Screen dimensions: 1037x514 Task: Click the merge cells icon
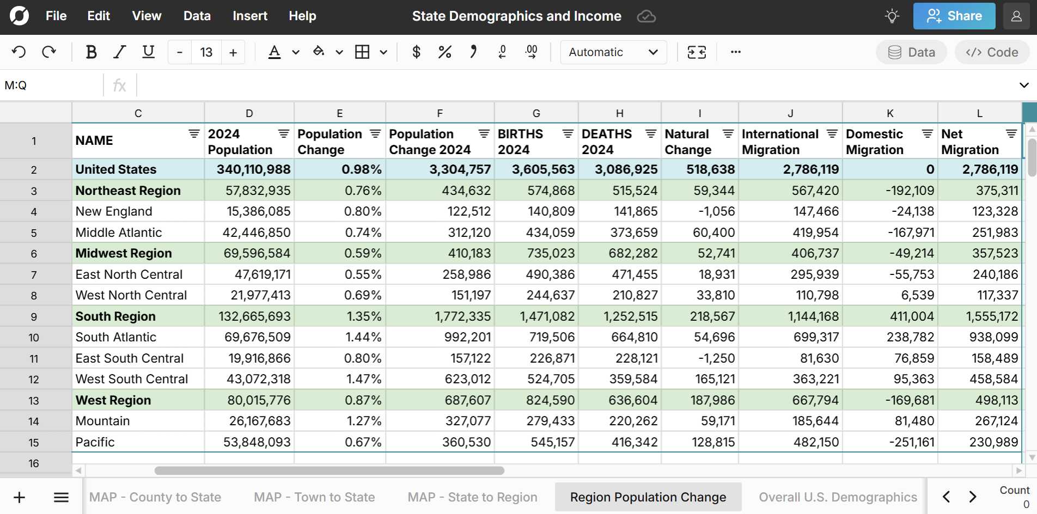(697, 52)
